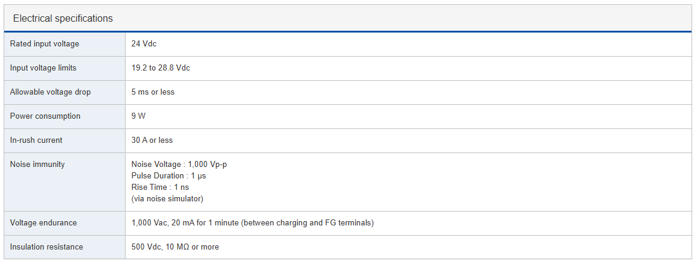Click the Noise Voltage 1,000 Vp-p line
Image resolution: width=697 pixels, height=264 pixels.
(x=179, y=165)
